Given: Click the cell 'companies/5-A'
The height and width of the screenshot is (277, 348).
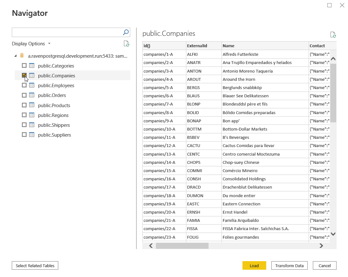Looking at the screenshot, I should pyautogui.click(x=164, y=87).
